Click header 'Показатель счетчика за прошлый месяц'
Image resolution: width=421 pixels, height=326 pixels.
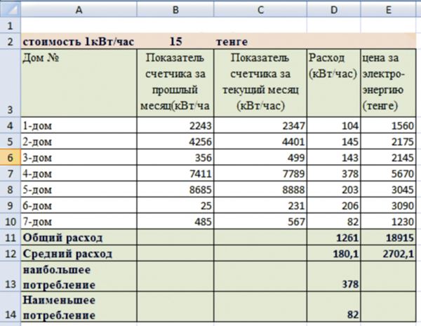click(x=175, y=83)
